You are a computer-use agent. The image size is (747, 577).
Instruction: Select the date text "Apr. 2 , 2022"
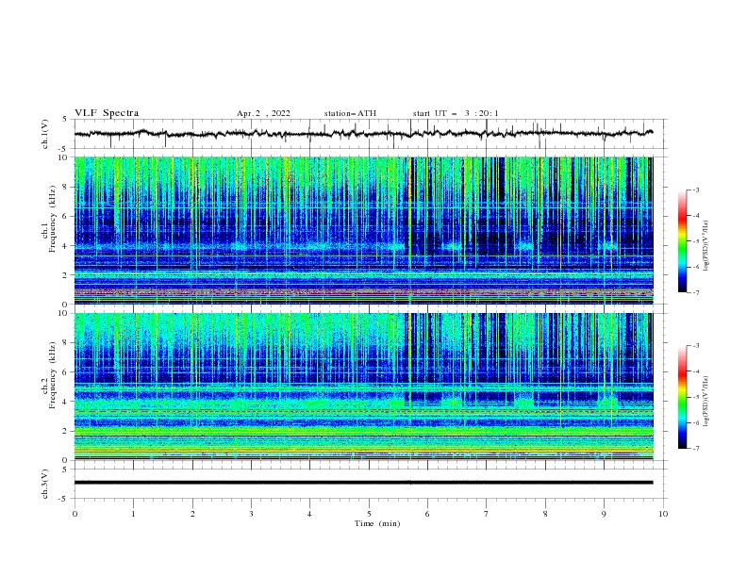[263, 113]
